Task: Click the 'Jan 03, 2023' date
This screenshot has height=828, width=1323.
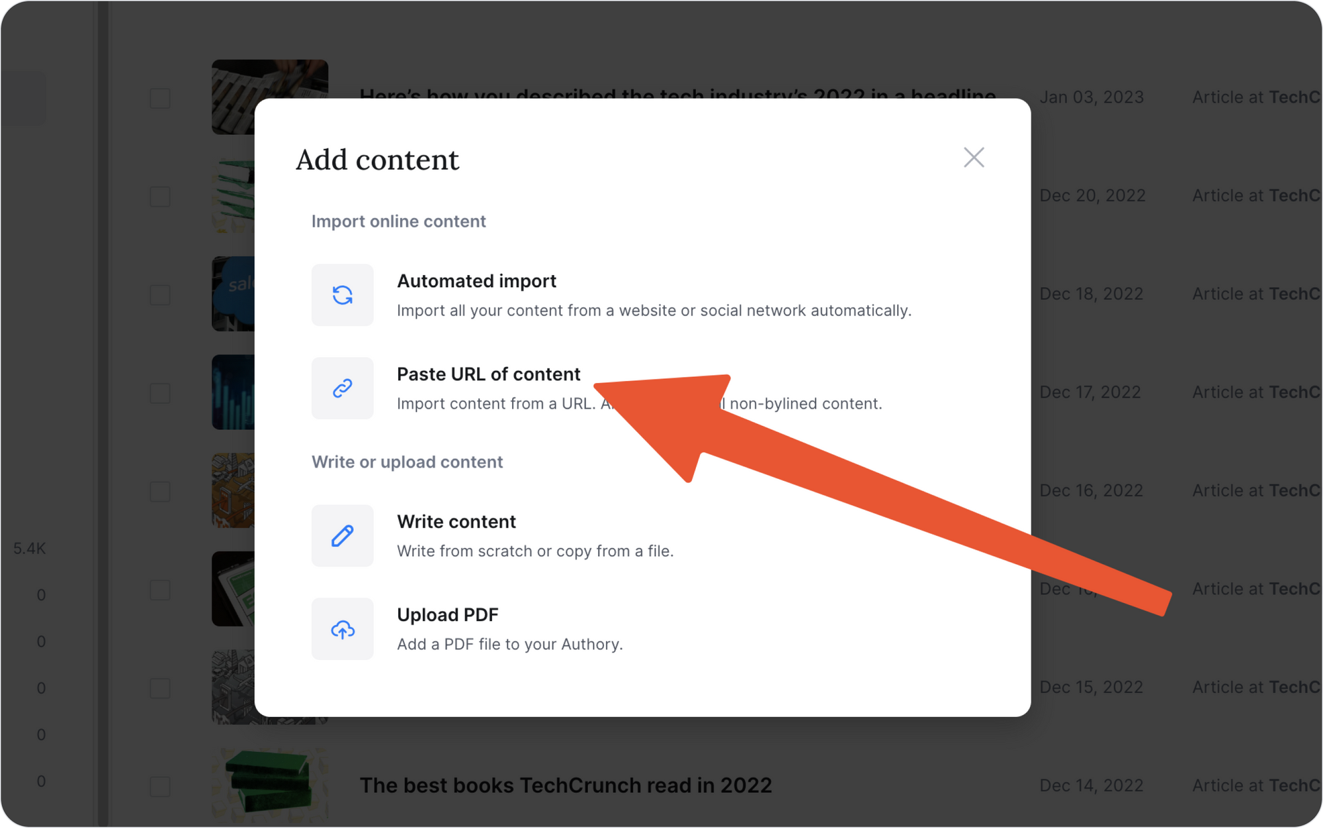Action: (x=1091, y=97)
